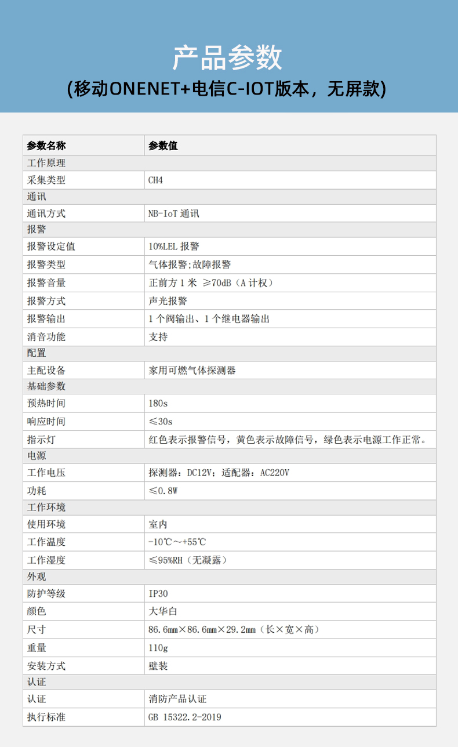
Task: Select the 工作环境 section row
Action: pos(230,507)
